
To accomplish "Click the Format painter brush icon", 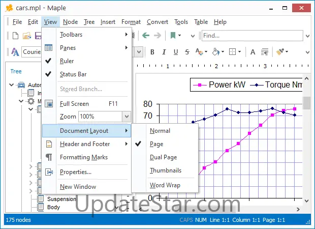I will click(280, 52).
